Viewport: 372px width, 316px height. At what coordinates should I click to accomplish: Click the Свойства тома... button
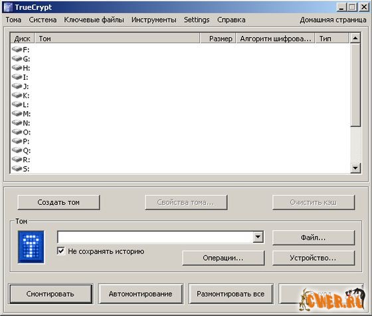tap(186, 202)
